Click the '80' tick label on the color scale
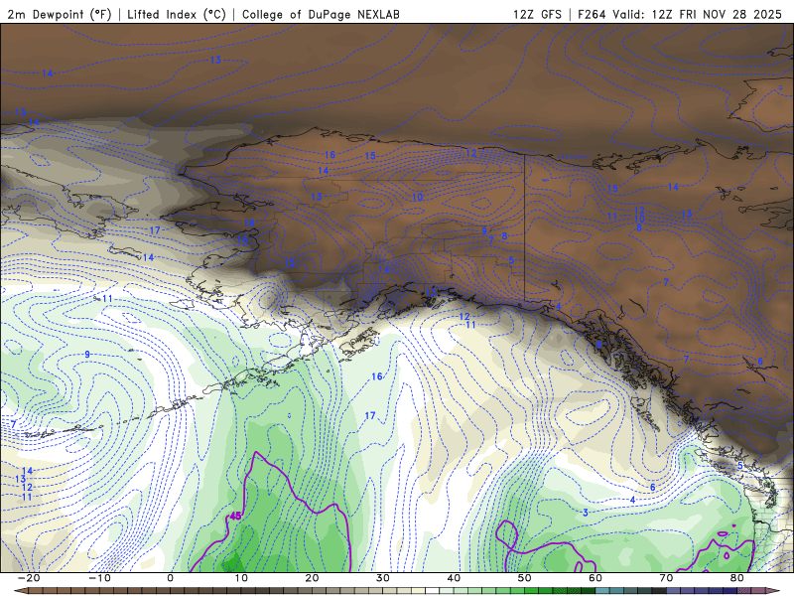This screenshot has height=596, width=794. tap(737, 578)
